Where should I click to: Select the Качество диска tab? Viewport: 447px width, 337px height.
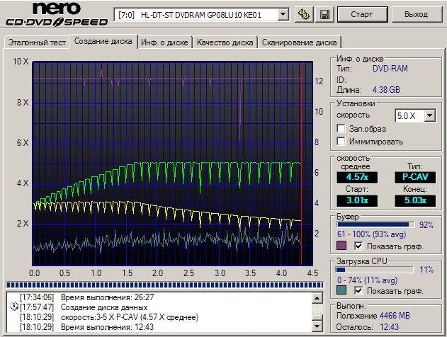225,42
